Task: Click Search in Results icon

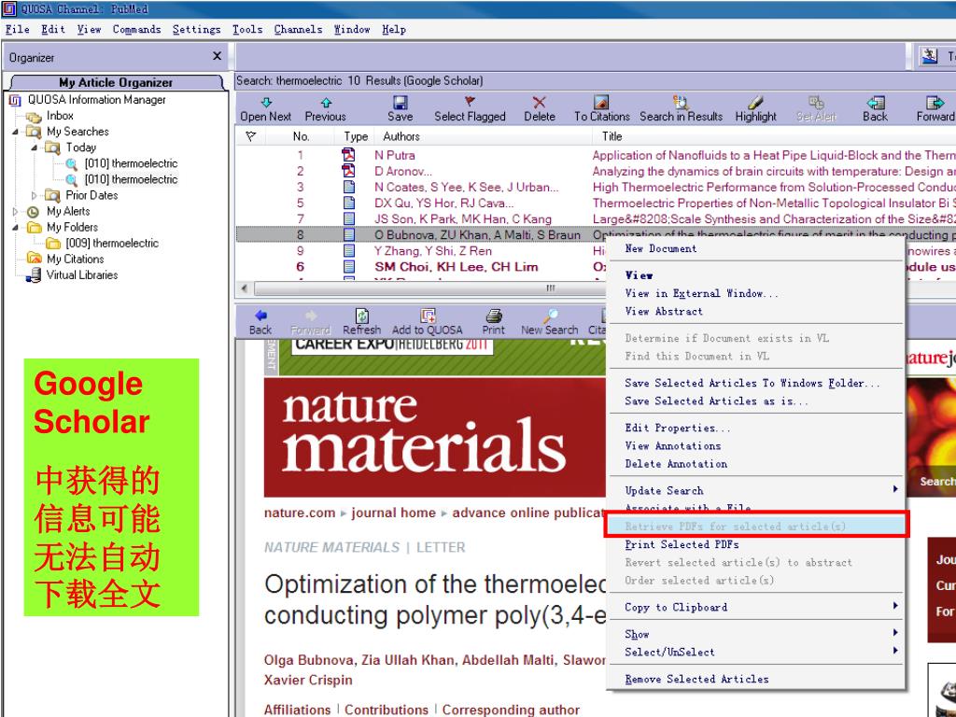Action: [x=681, y=102]
